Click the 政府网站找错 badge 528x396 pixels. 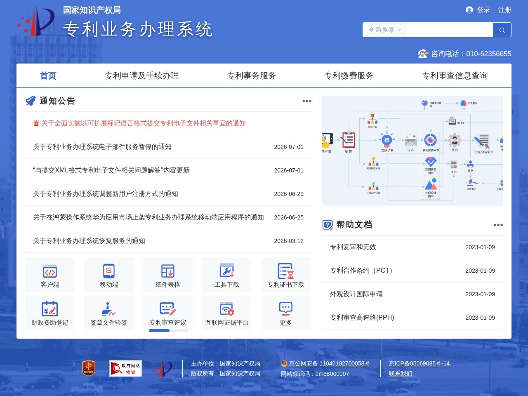pos(125,368)
